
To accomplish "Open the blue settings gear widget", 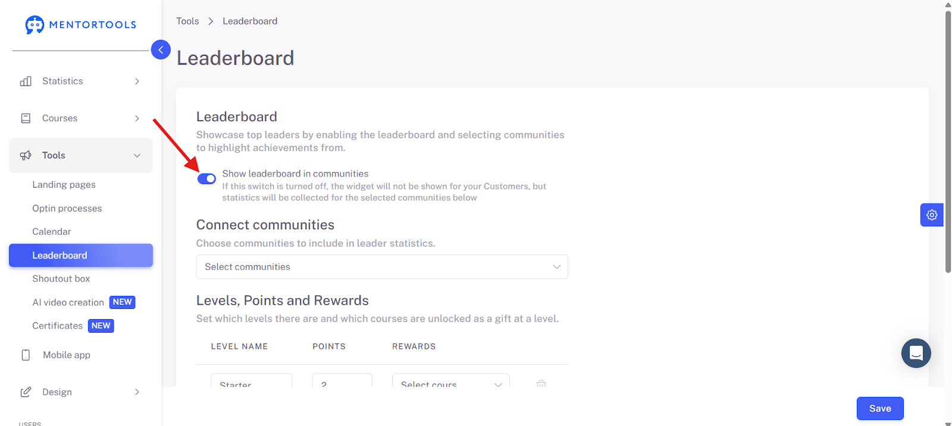I will pos(932,215).
